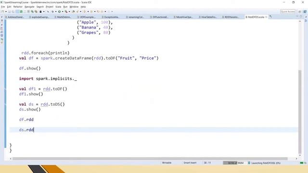This screenshot has height=173, width=308.
Task: Open the Search menu
Action: (x=40, y=7)
